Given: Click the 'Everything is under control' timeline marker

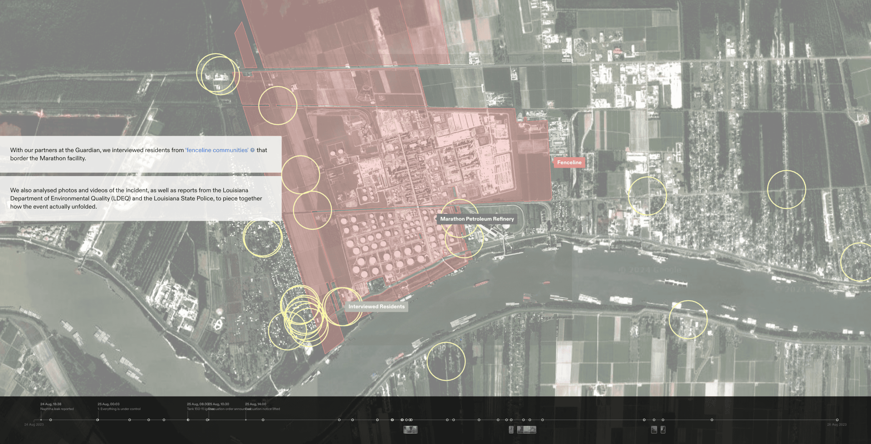Looking at the screenshot, I should coord(98,420).
